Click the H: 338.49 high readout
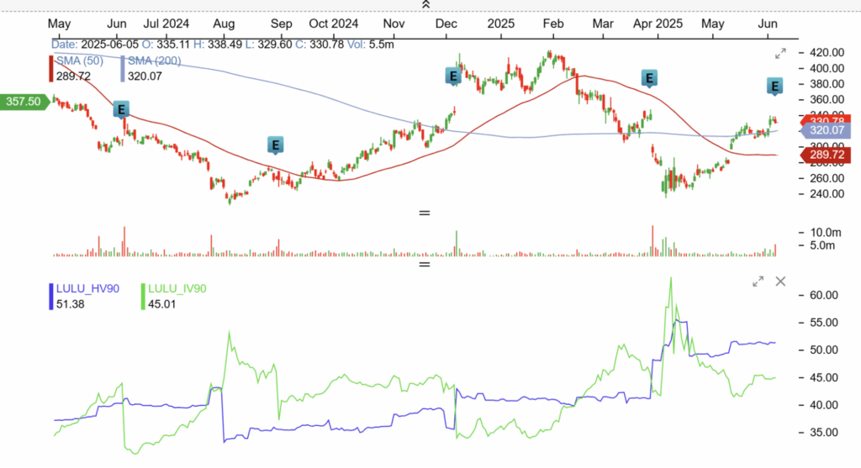Image resolution: width=861 pixels, height=468 pixels. (x=218, y=45)
